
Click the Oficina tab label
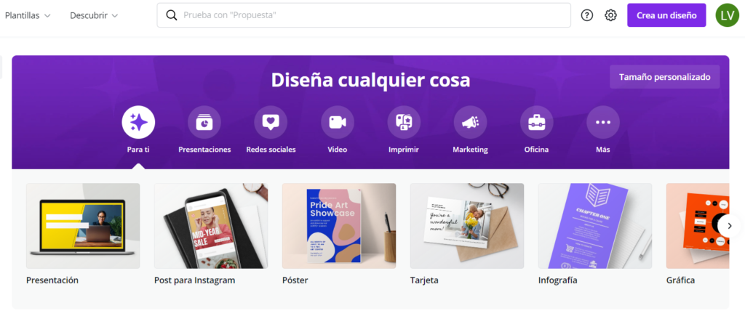pyautogui.click(x=536, y=150)
